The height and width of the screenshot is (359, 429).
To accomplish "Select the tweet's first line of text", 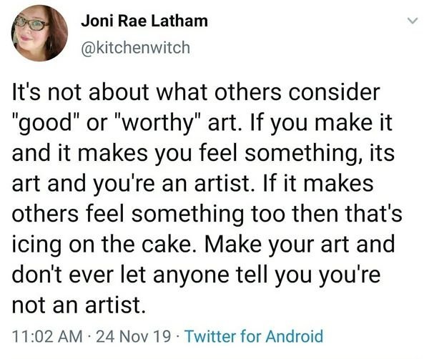I will (x=196, y=92).
